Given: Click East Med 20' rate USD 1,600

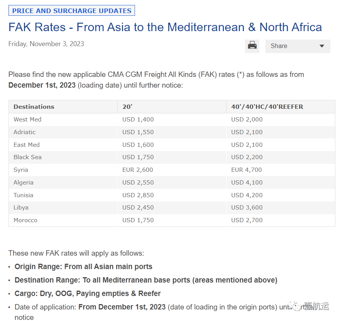Looking at the screenshot, I should (138, 145).
